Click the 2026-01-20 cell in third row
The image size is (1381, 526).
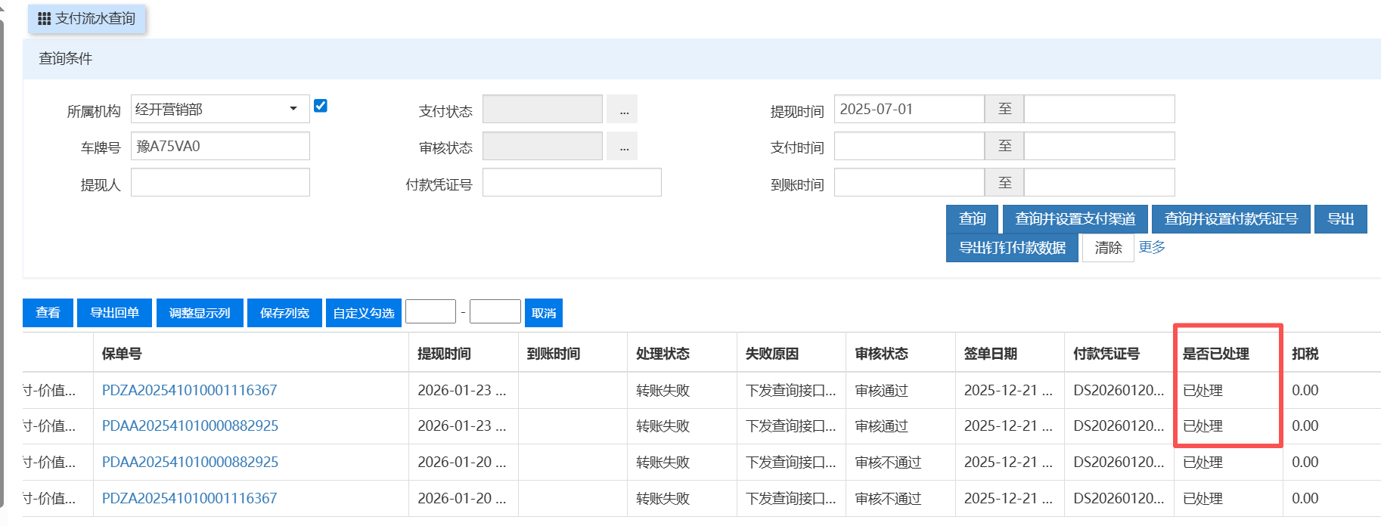coord(462,463)
